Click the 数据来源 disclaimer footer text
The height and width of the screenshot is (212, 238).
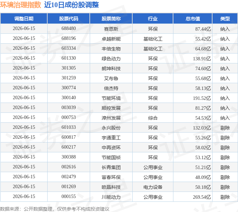[x=55, y=209]
